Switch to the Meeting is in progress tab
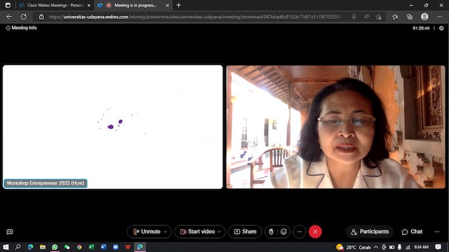449x252 pixels. pos(133,5)
